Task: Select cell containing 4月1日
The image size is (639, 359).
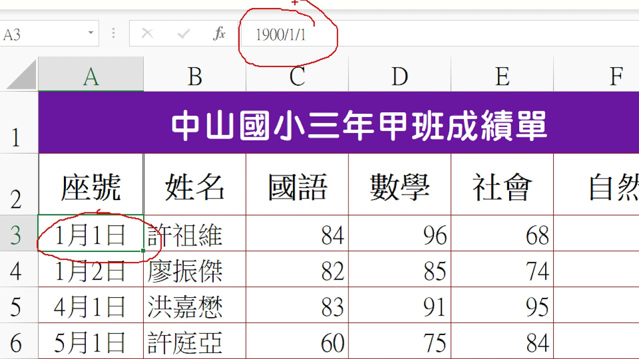Action: tap(91, 305)
